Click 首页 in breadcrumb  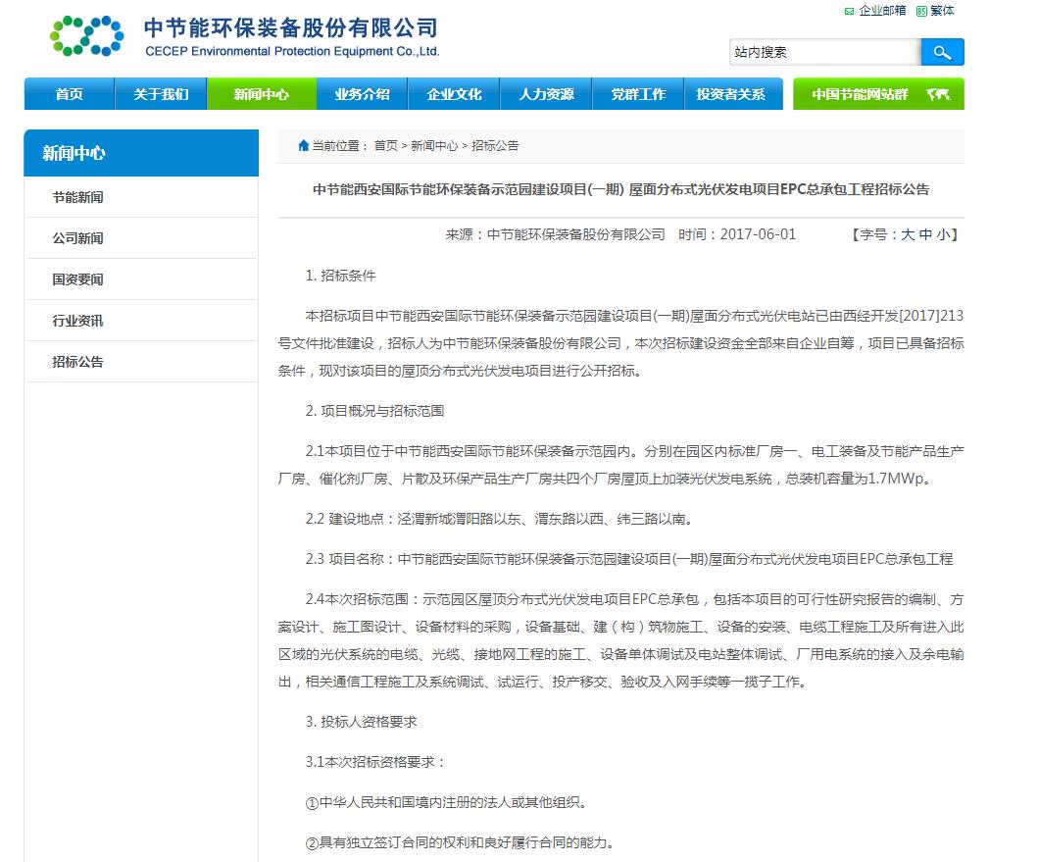[385, 146]
